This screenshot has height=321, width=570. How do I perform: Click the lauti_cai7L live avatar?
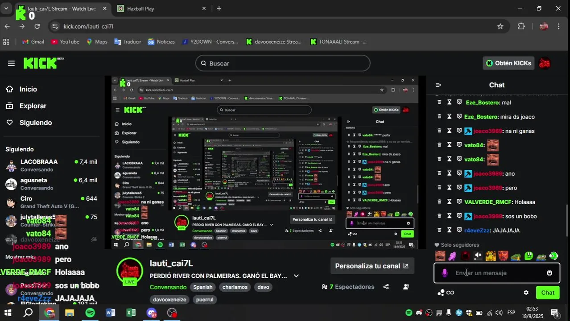129,271
